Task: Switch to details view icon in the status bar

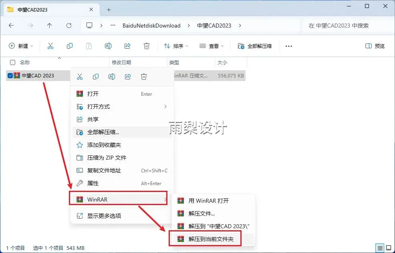Action: coord(380,248)
